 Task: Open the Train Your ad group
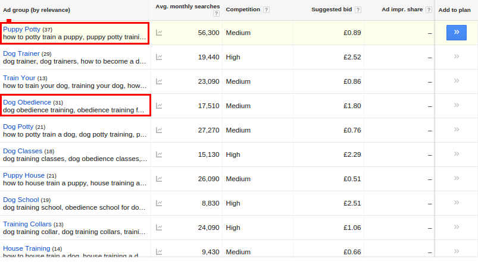19,78
